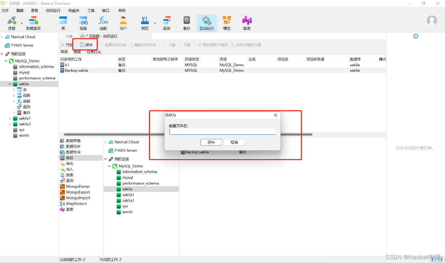Viewport: 445px width, 263px height.
Task: Expand the 函数 node under sakila
Action: pyautogui.click(x=14, y=101)
